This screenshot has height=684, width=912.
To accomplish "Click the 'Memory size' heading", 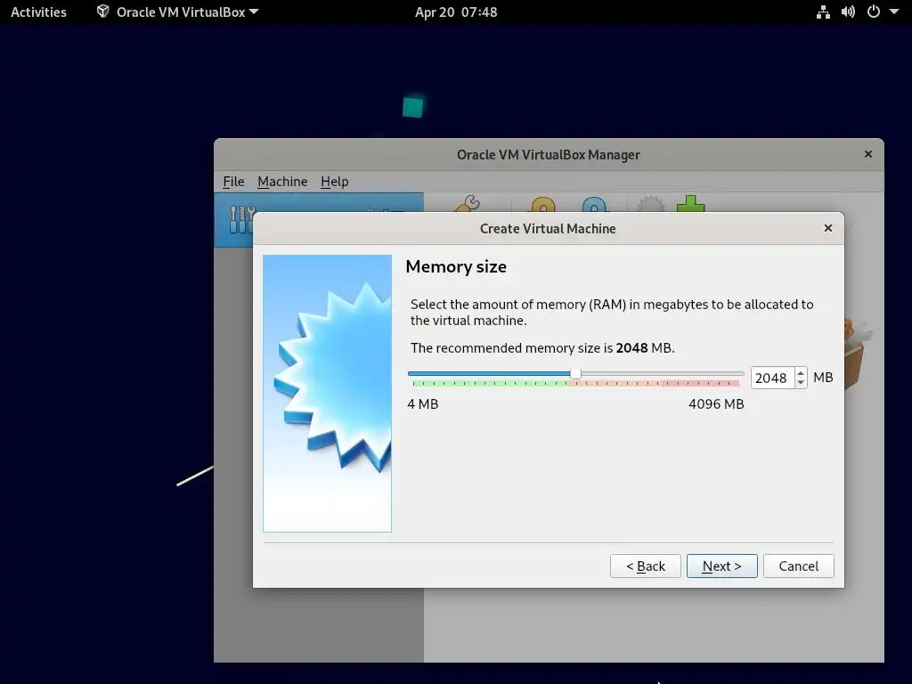I will coord(456,266).
